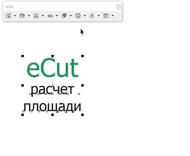Open dropdown next to the stacked squares icon
Image resolution: width=190 pixels, height=156 pixels.
click(x=71, y=16)
